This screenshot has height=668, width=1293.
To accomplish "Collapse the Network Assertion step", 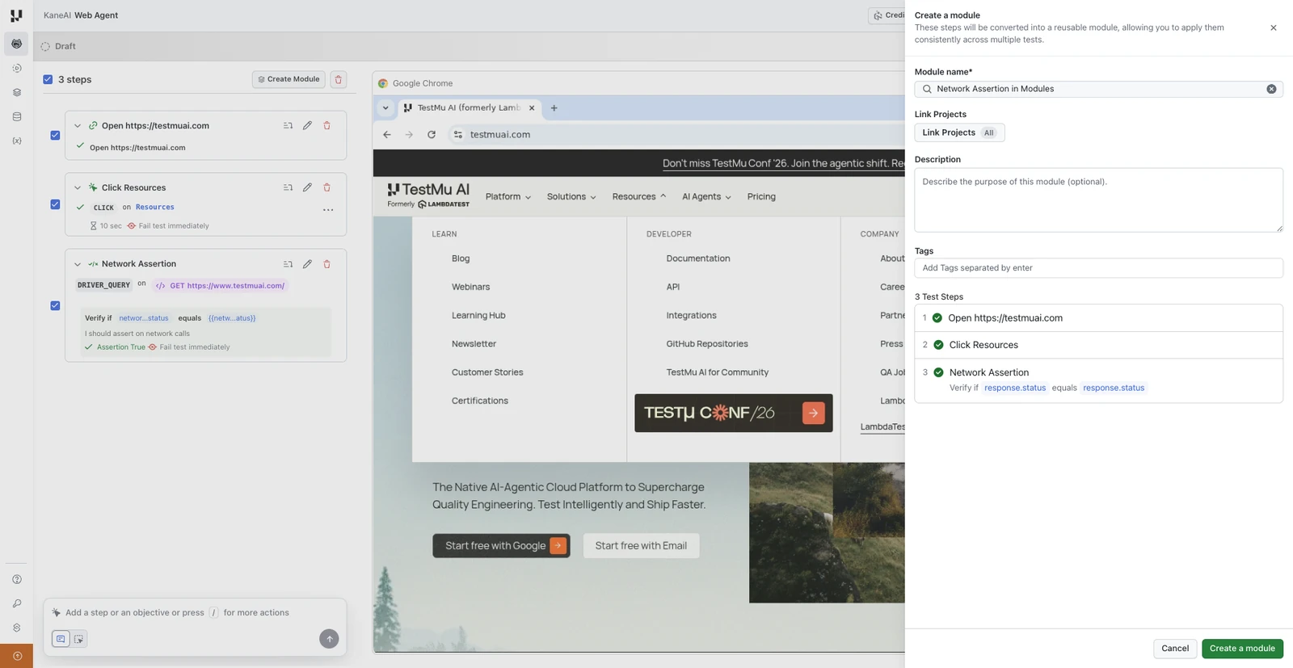I will [x=78, y=264].
